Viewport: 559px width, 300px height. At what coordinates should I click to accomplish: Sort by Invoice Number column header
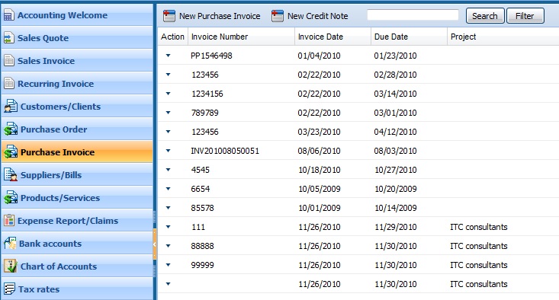tap(241, 37)
